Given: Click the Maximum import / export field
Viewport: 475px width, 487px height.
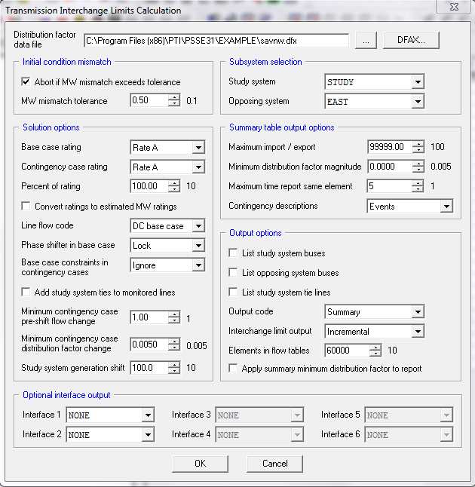Looking at the screenshot, I should (x=390, y=146).
